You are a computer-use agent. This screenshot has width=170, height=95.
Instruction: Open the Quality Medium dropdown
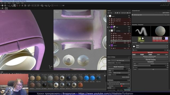(x=121, y=73)
